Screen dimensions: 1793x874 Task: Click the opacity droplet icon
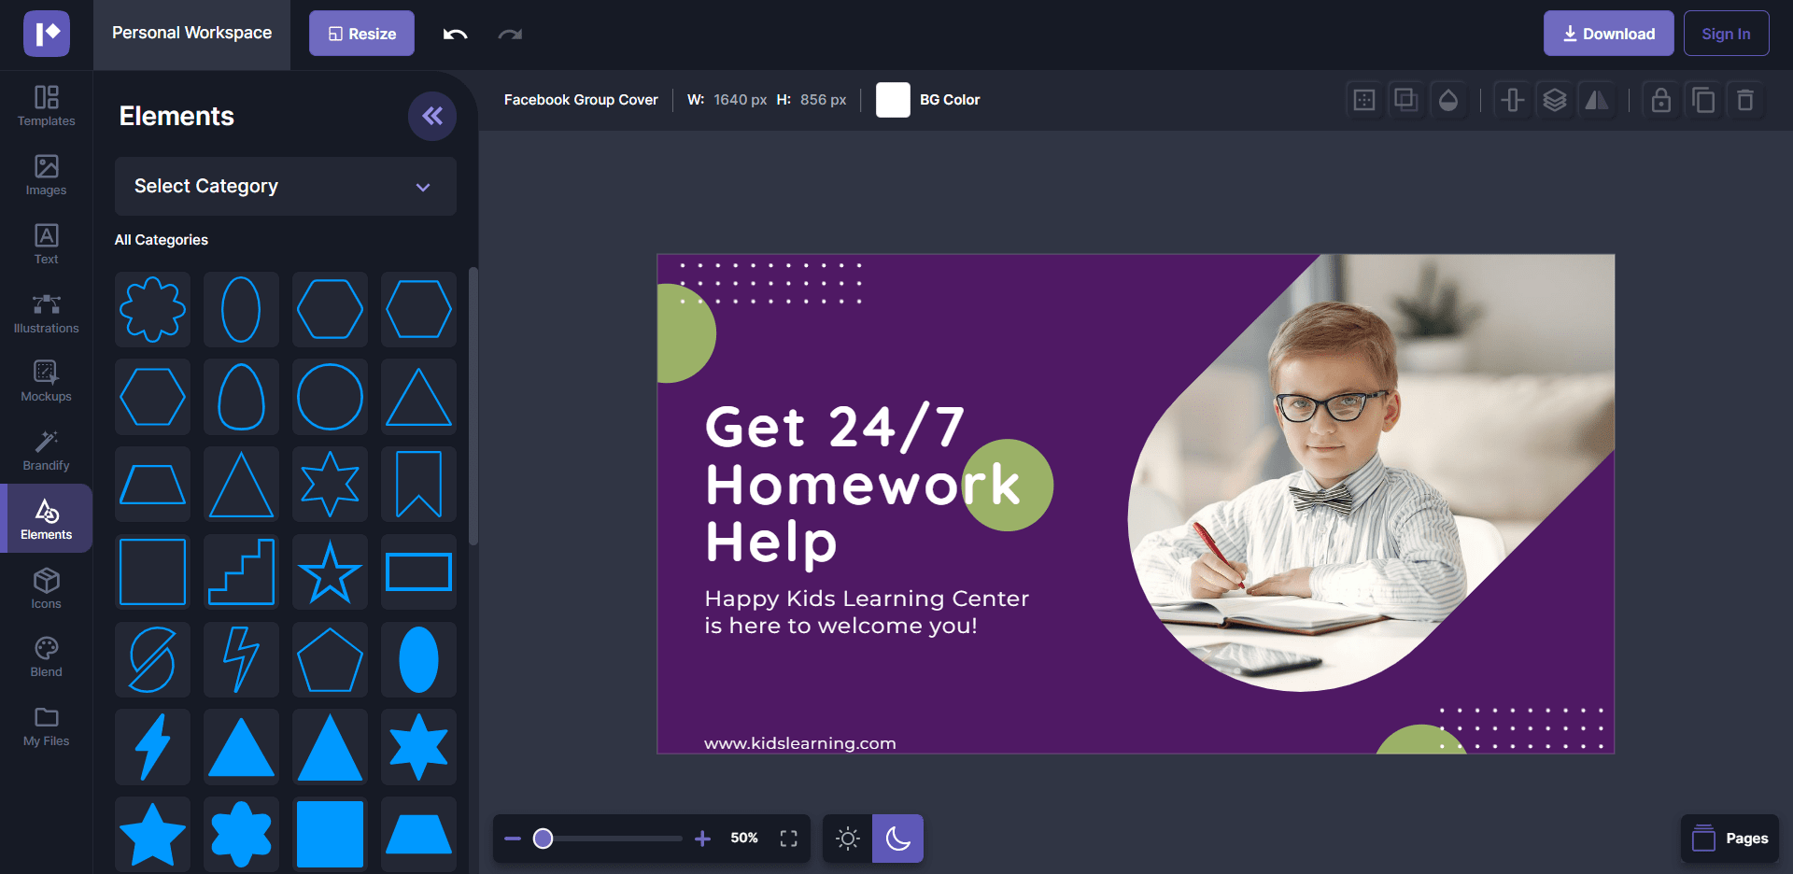(x=1447, y=100)
